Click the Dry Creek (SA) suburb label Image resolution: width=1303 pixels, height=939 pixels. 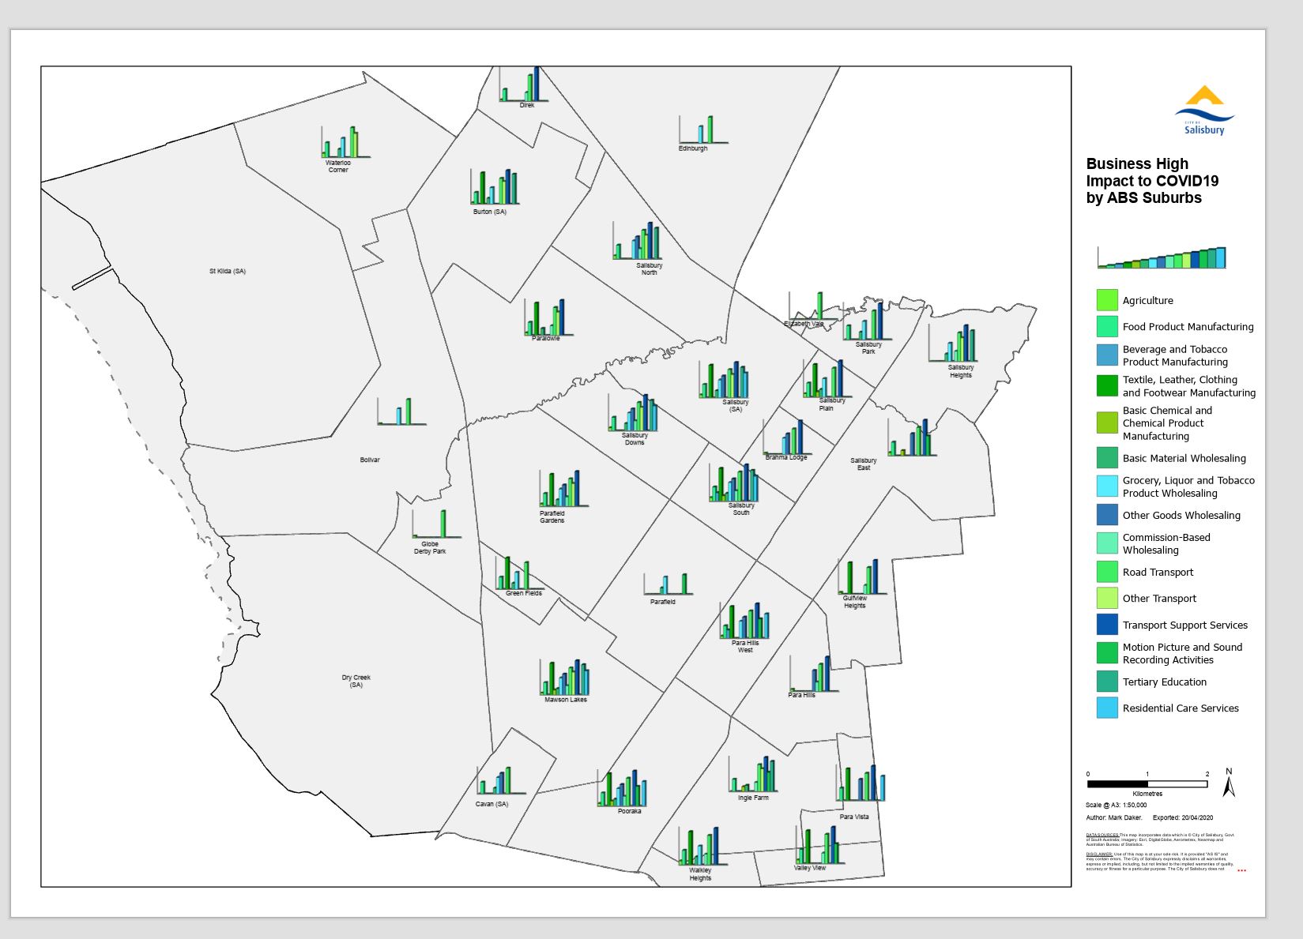[356, 681]
